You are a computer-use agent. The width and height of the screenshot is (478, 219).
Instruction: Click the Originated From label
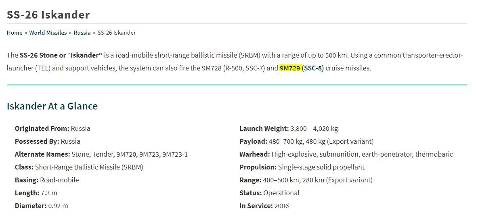42,128
